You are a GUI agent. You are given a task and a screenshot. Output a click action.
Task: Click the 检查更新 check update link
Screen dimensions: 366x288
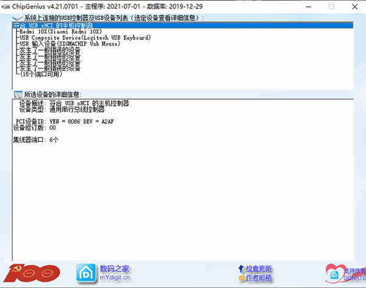point(259,269)
